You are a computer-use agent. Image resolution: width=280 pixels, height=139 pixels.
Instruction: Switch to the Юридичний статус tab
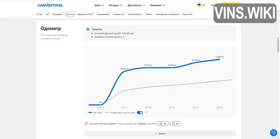point(85,14)
